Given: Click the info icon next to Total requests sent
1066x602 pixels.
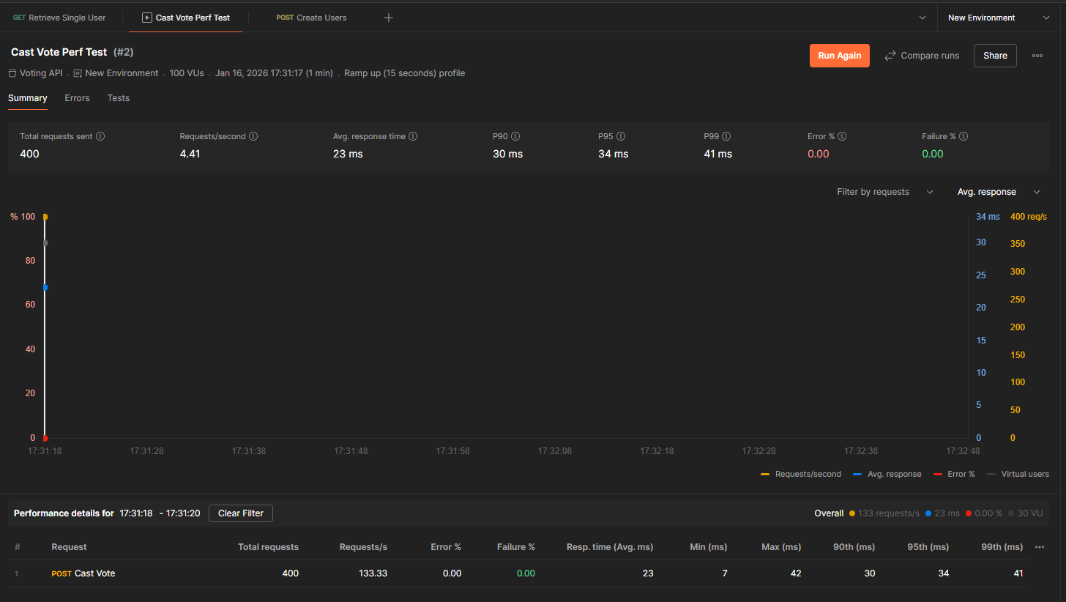Looking at the screenshot, I should point(101,136).
